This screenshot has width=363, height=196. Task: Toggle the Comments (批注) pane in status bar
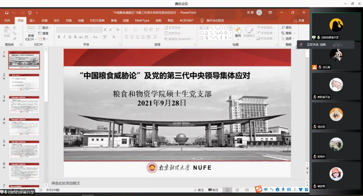click(213, 190)
